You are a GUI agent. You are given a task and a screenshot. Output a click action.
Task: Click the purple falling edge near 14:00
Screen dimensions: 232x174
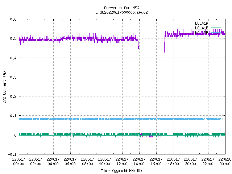pyautogui.click(x=139, y=89)
